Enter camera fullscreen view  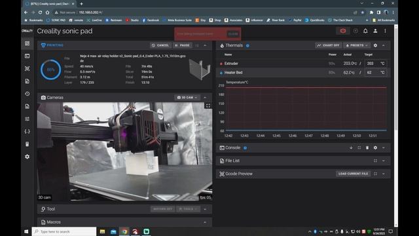(x=208, y=106)
